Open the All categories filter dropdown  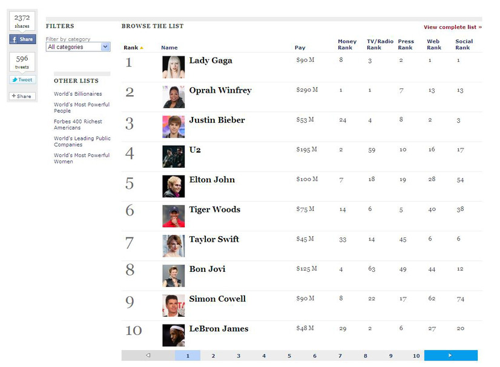click(78, 47)
